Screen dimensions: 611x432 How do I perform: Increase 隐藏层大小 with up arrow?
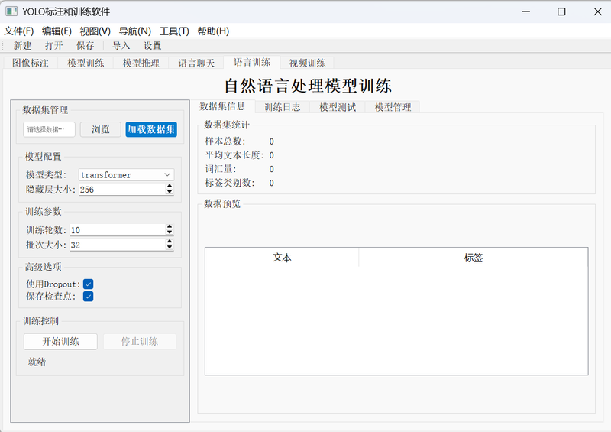[170, 186]
